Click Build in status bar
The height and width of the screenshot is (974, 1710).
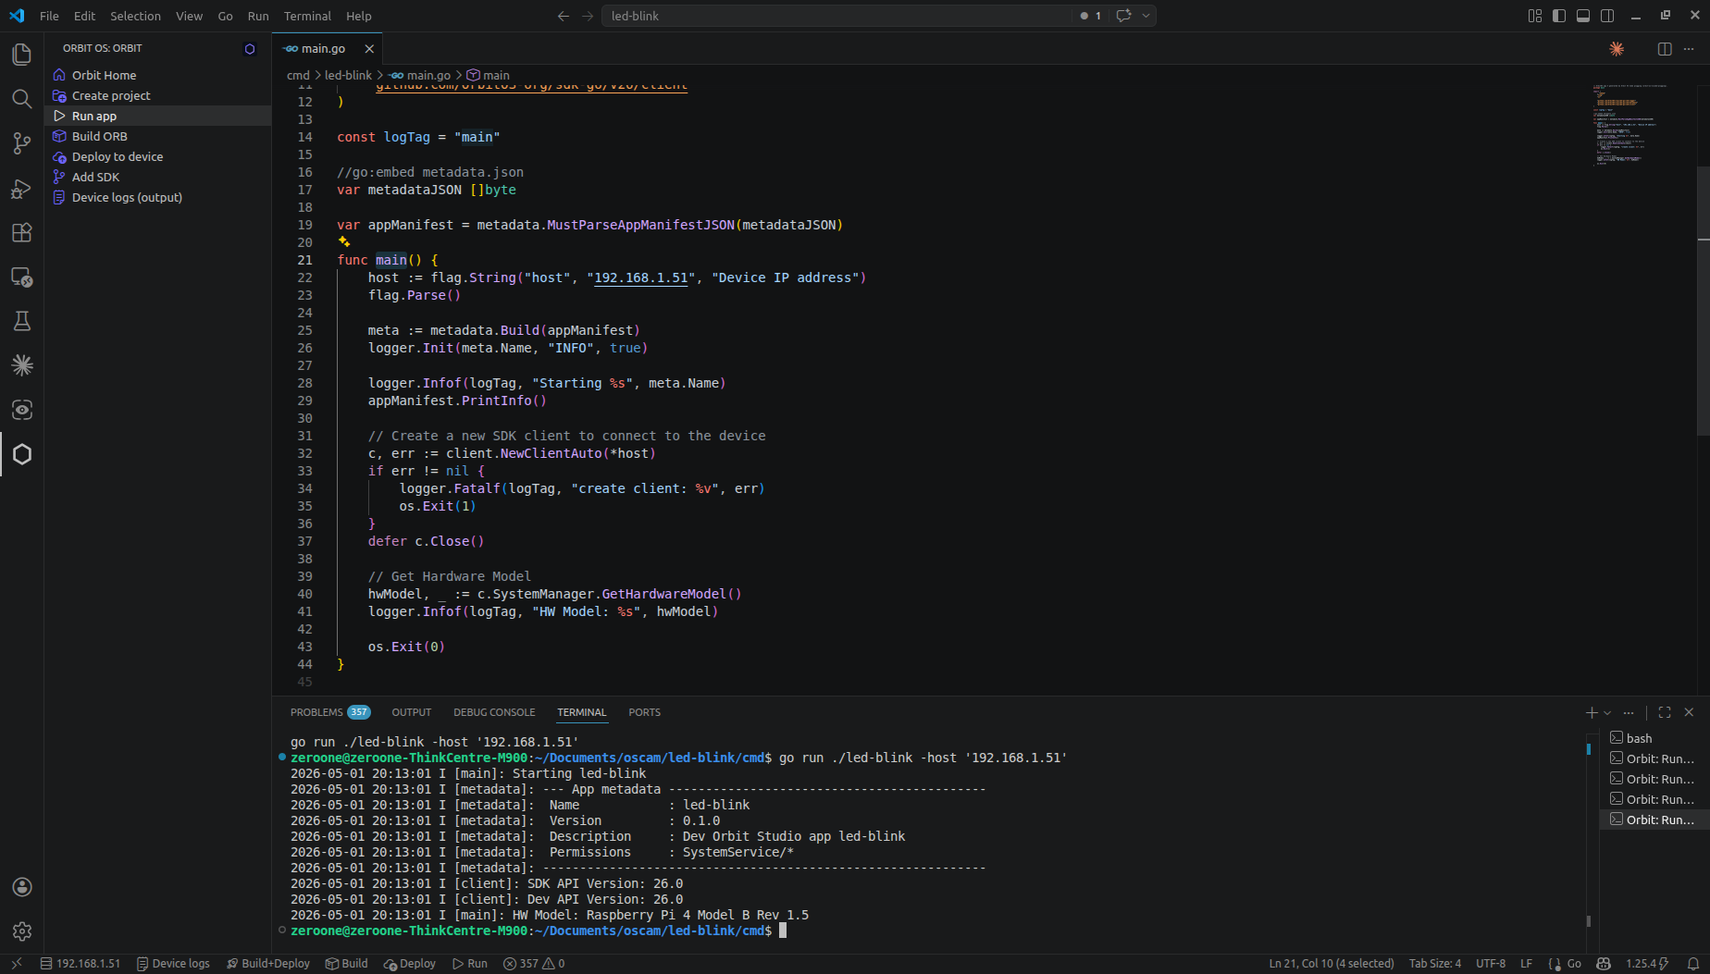tap(346, 964)
